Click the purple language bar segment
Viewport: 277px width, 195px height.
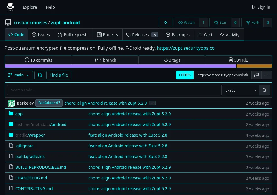(x=121, y=66)
